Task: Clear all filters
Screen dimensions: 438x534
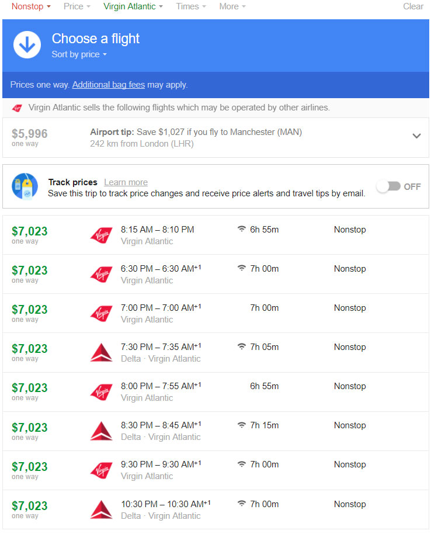Action: click(x=413, y=6)
